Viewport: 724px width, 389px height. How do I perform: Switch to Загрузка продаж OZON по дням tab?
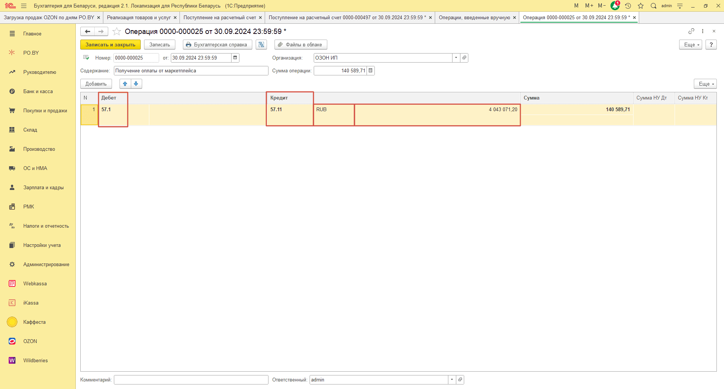[49, 17]
